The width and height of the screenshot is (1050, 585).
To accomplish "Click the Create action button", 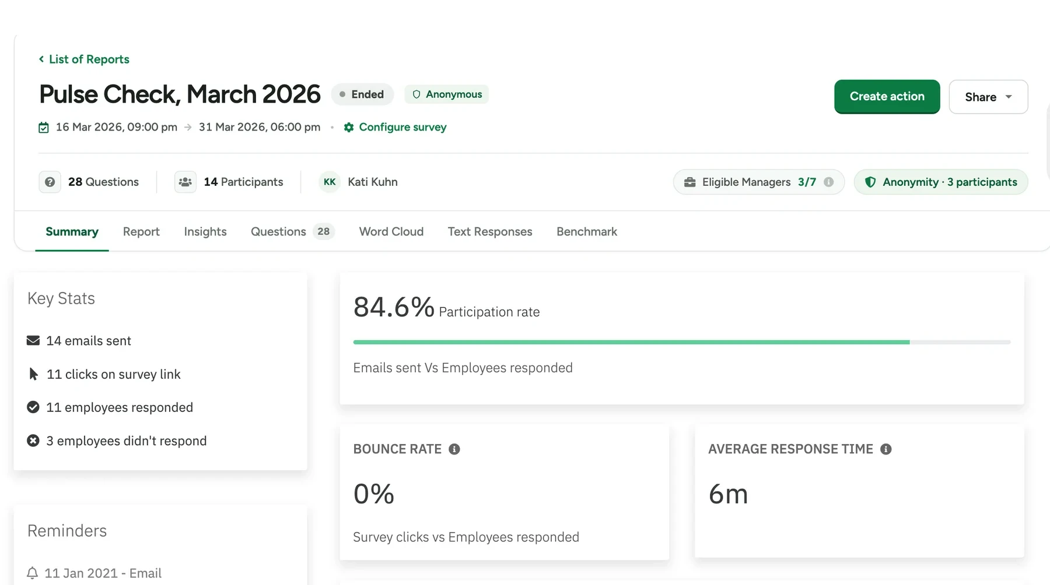I will [887, 97].
